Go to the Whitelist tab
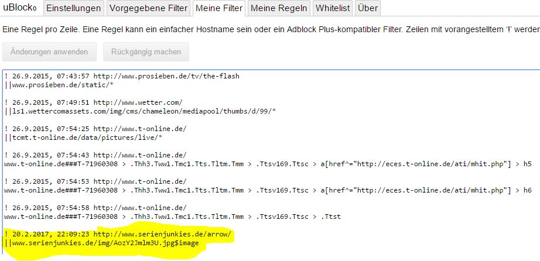Screen dimensions: 540x261 click(x=333, y=8)
